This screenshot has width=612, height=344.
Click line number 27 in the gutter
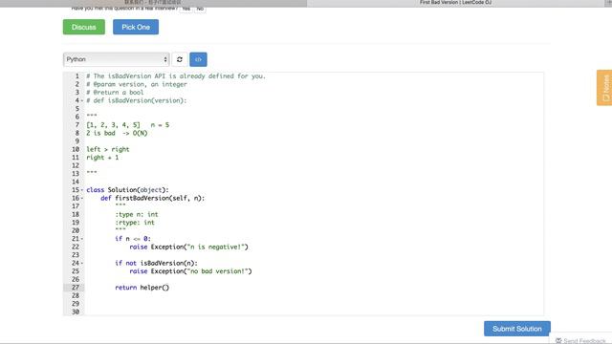(76, 288)
